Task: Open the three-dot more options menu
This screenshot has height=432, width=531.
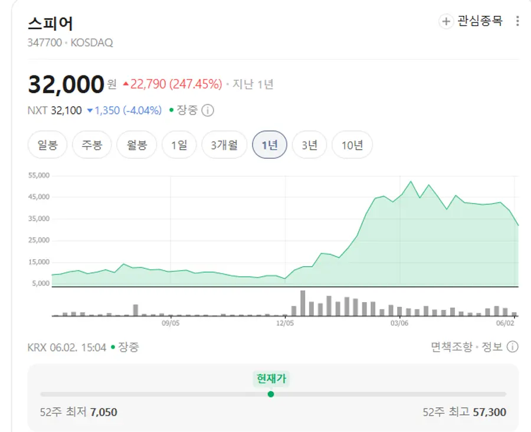Action: [x=517, y=21]
